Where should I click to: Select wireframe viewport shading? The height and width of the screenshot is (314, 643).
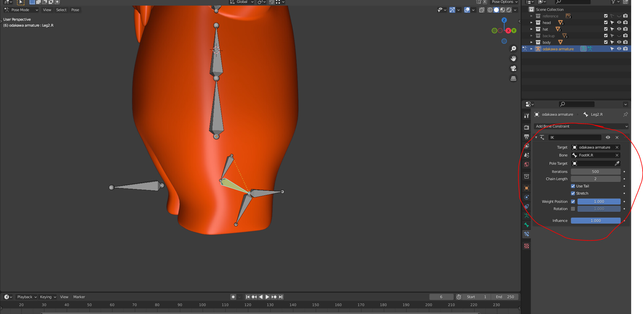pos(490,10)
